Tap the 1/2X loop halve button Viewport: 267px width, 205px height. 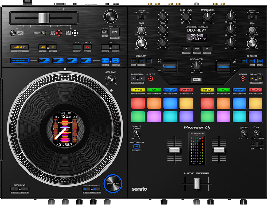pos(42,47)
